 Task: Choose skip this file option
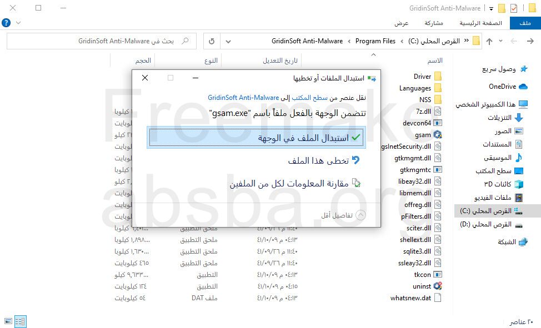[x=324, y=160]
